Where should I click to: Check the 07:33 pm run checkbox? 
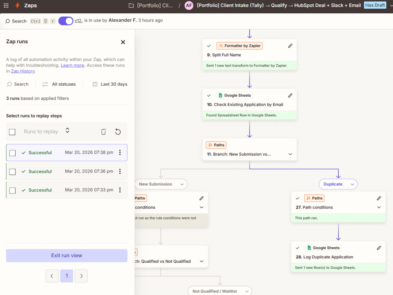tap(12, 190)
